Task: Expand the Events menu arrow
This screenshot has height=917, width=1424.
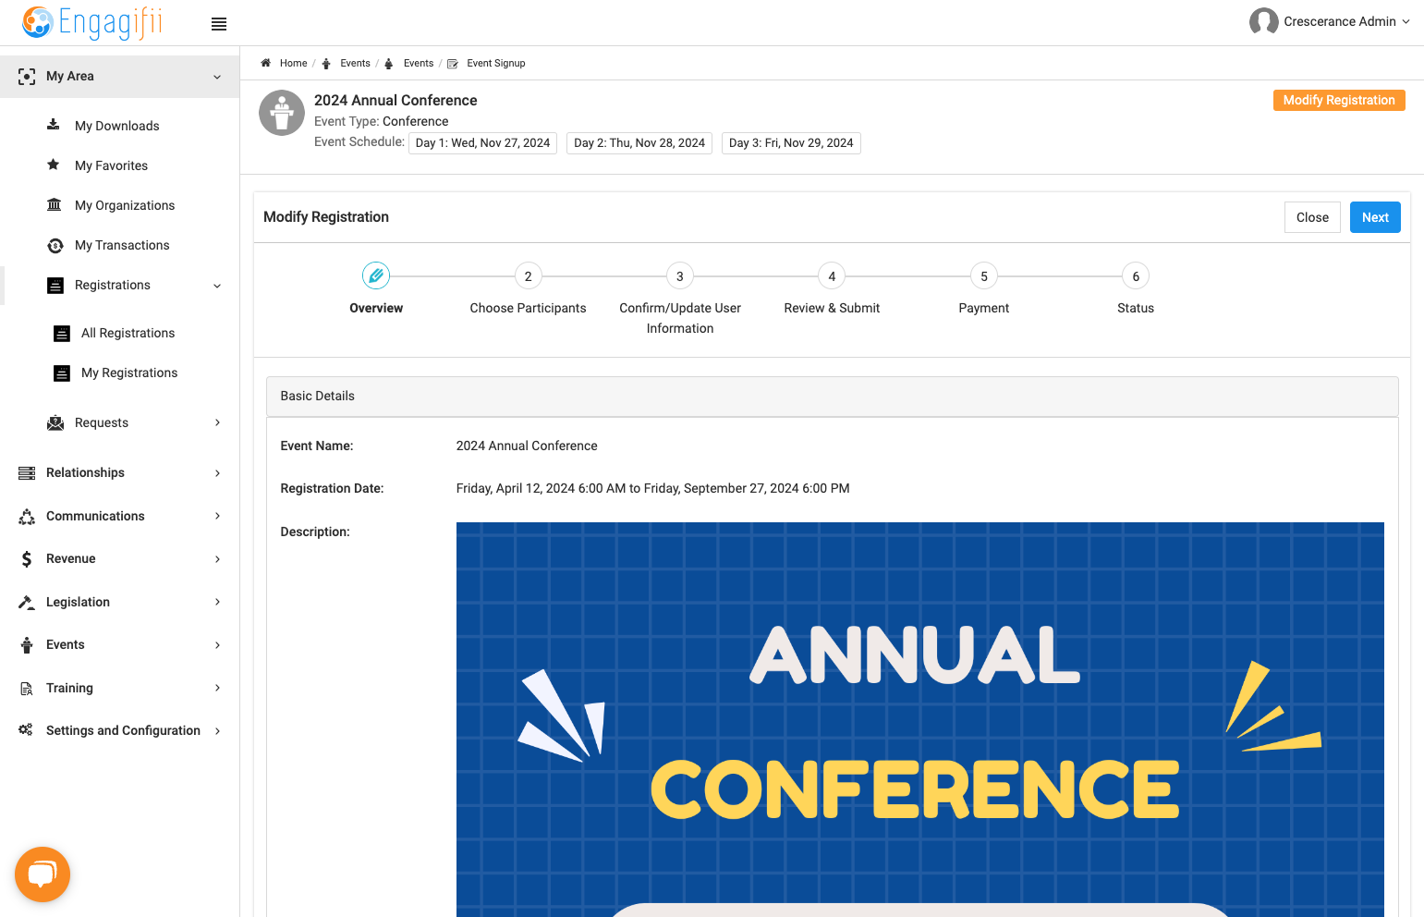Action: click(x=218, y=645)
